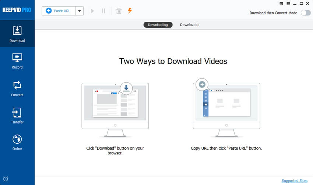Open the Online browser section
The height and width of the screenshot is (185, 313).
pos(17,143)
